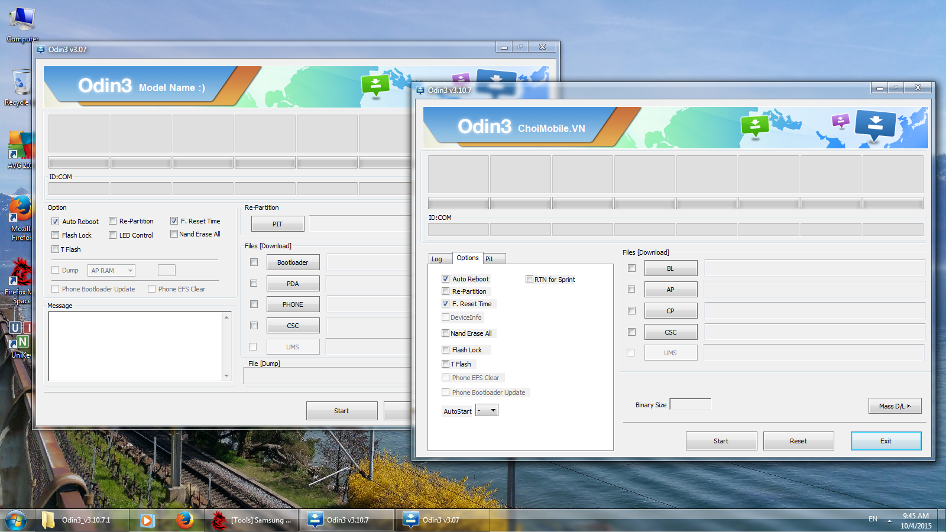Click the PIT button
This screenshot has height=532, width=946.
coord(278,224)
